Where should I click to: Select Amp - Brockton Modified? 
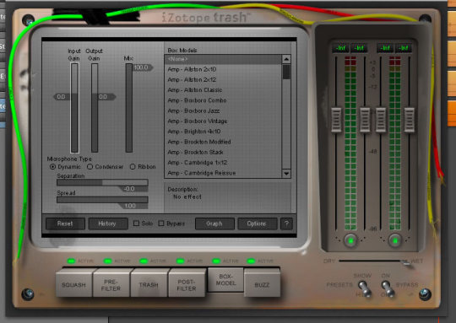pyautogui.click(x=223, y=142)
